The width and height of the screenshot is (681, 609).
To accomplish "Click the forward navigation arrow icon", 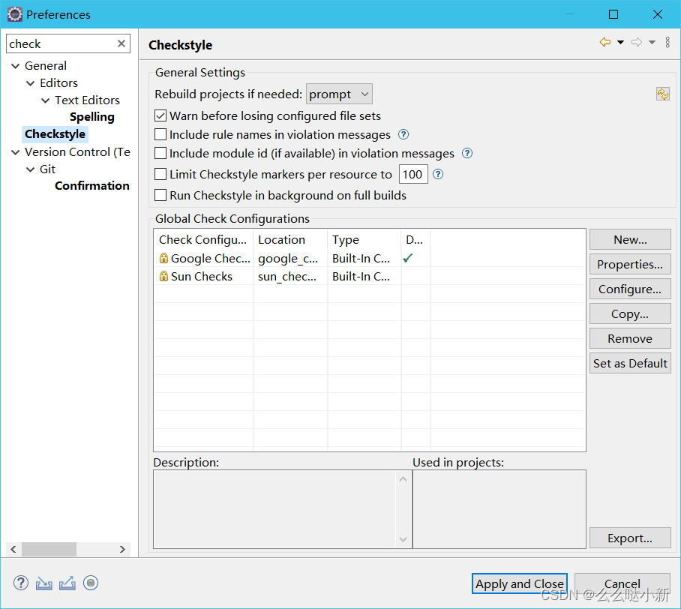I will 637,42.
